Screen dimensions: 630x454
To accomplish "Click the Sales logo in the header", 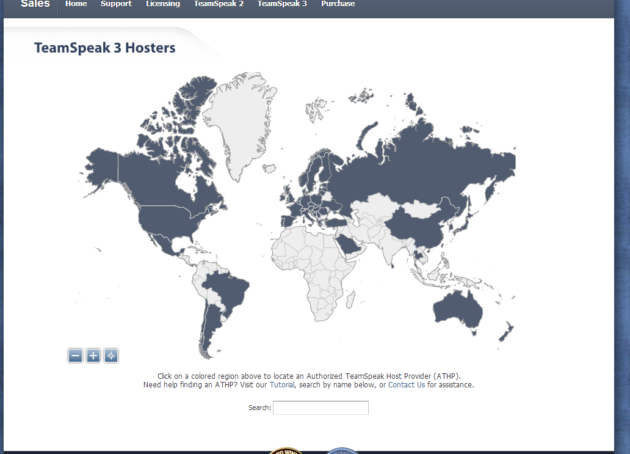I will pyautogui.click(x=35, y=4).
